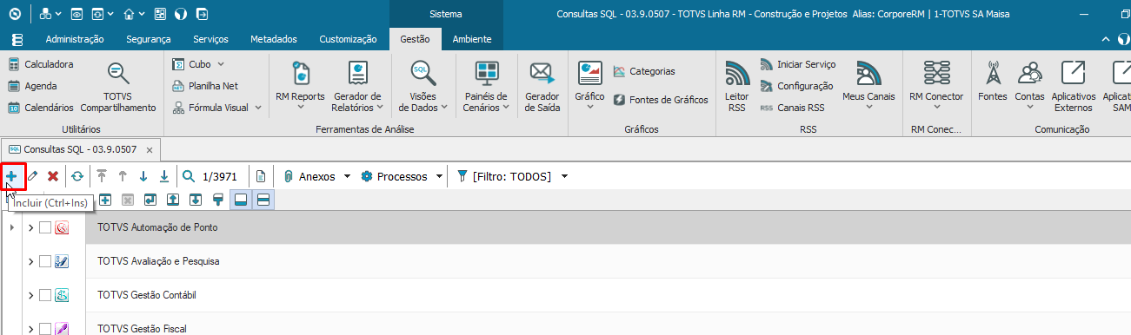
Task: Expand the TOTVS Automação de Ponto row
Action: click(x=30, y=227)
